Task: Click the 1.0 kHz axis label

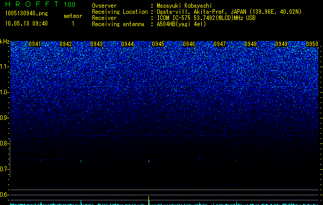Action: point(5,92)
